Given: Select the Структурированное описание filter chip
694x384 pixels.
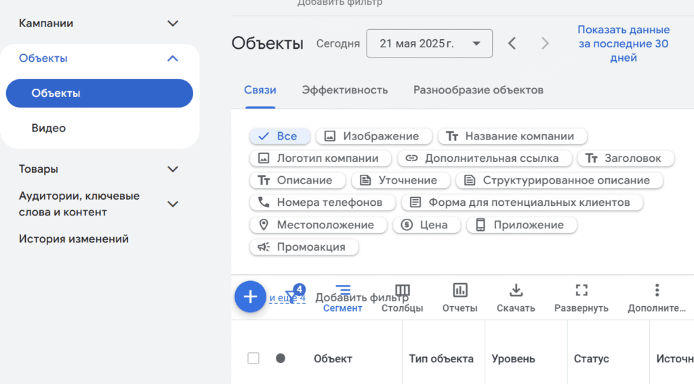Looking at the screenshot, I should click(x=559, y=181).
